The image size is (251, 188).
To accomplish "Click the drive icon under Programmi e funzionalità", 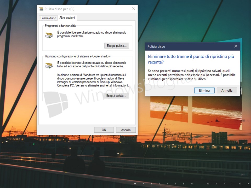I will point(49,35).
